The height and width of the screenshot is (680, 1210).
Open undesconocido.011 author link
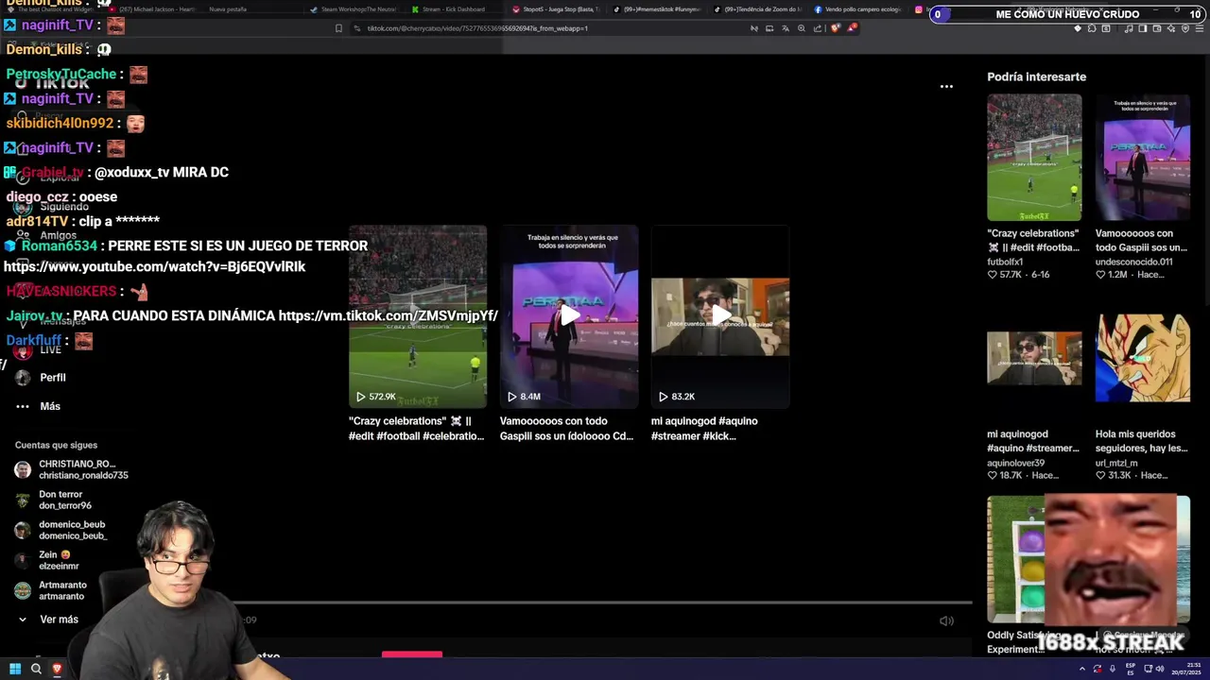[1133, 262]
